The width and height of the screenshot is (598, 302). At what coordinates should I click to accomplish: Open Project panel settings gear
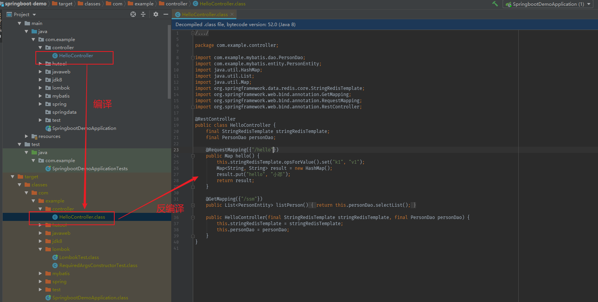[155, 14]
